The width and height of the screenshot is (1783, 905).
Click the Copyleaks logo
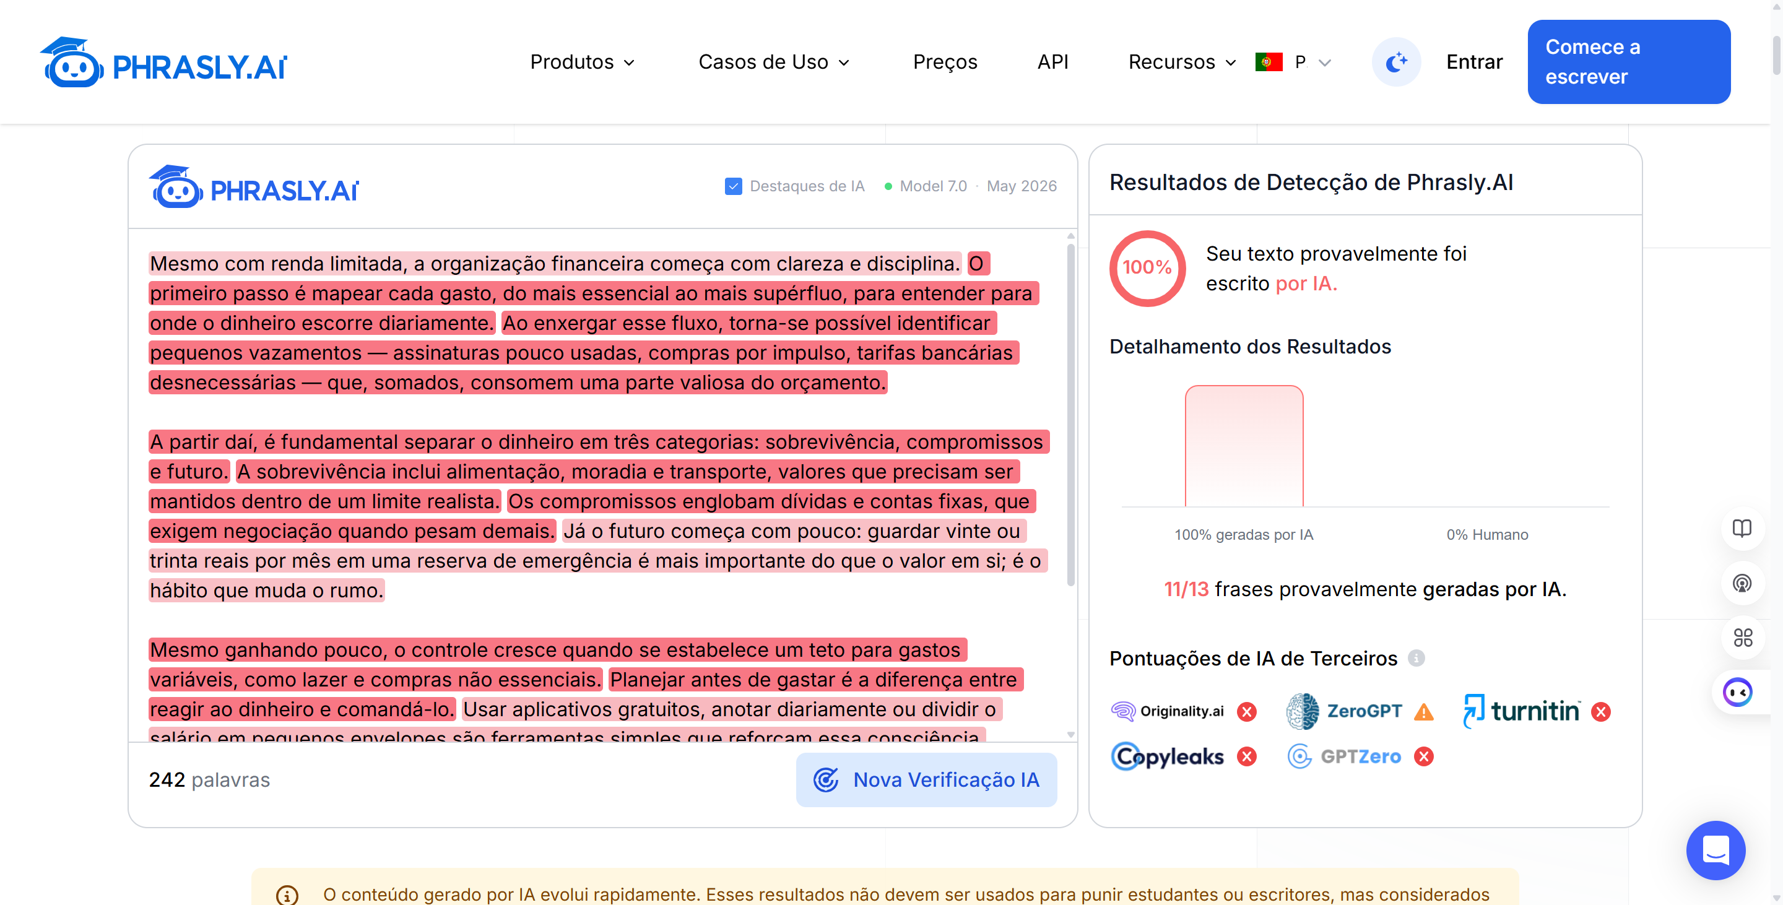click(1167, 756)
